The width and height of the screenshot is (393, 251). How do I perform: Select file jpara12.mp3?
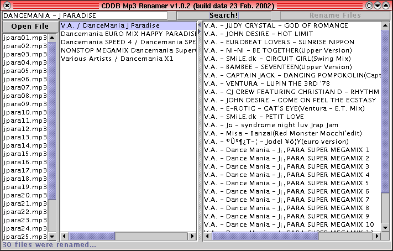click(x=25, y=129)
